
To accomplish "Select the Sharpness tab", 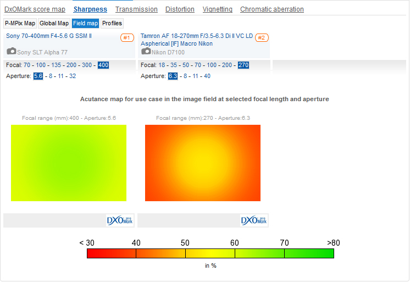I will coord(90,9).
